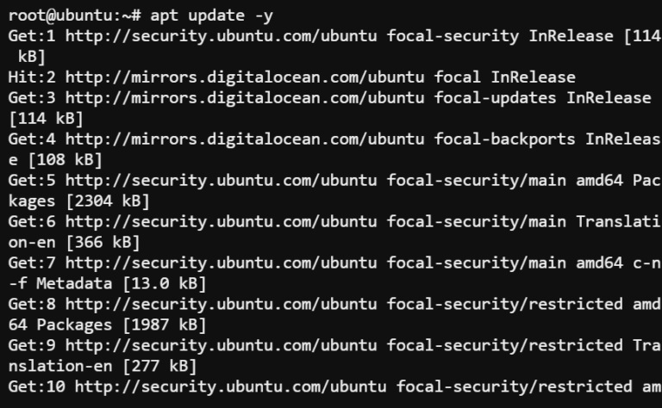
Task: Open the security URL on Get:6 line
Action: pos(222,222)
